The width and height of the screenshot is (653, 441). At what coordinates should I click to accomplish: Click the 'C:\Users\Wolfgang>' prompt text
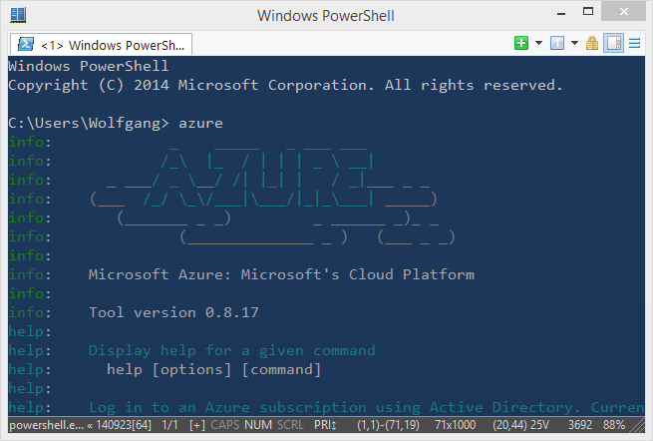(x=89, y=124)
